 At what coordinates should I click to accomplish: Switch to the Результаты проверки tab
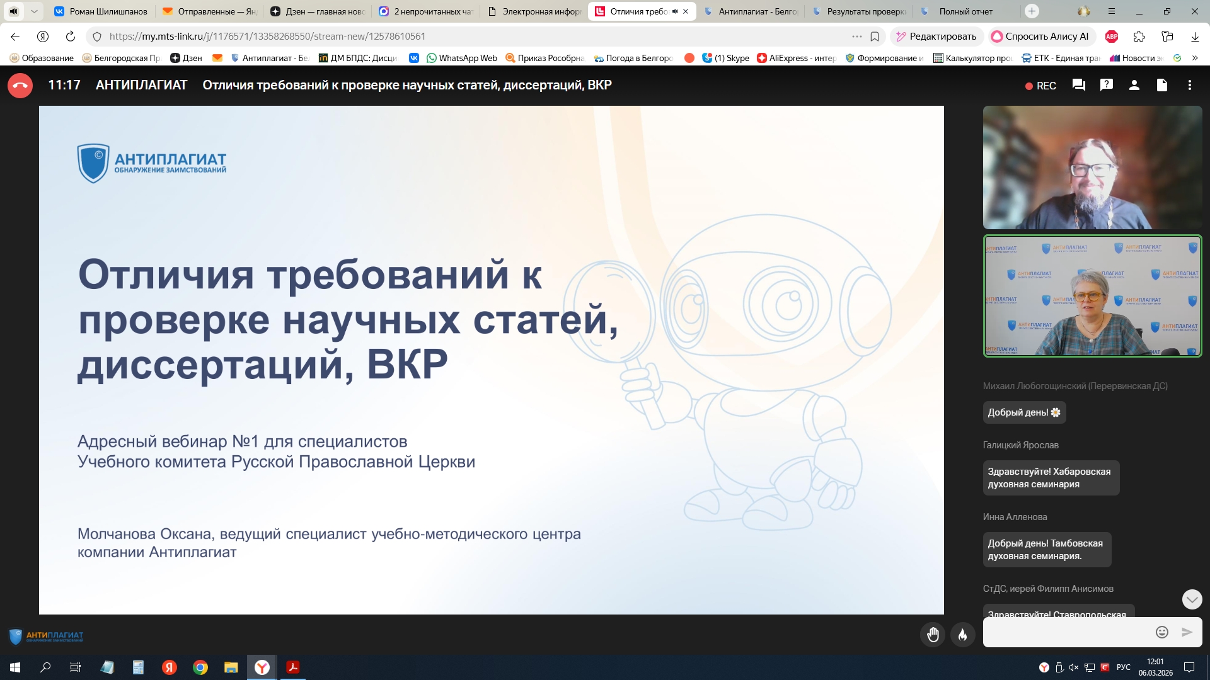(x=865, y=11)
